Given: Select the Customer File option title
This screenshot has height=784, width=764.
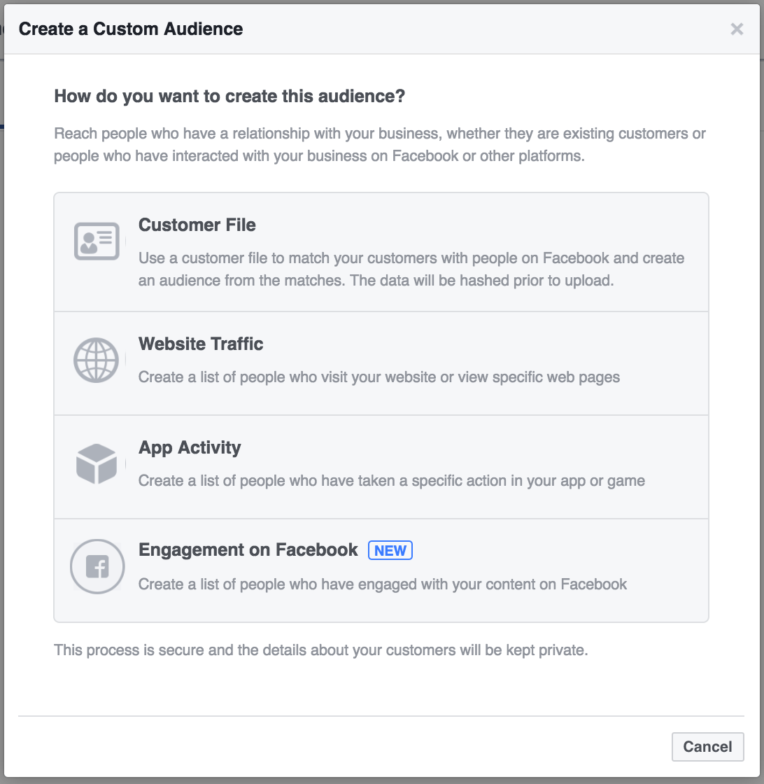Looking at the screenshot, I should click(x=197, y=225).
